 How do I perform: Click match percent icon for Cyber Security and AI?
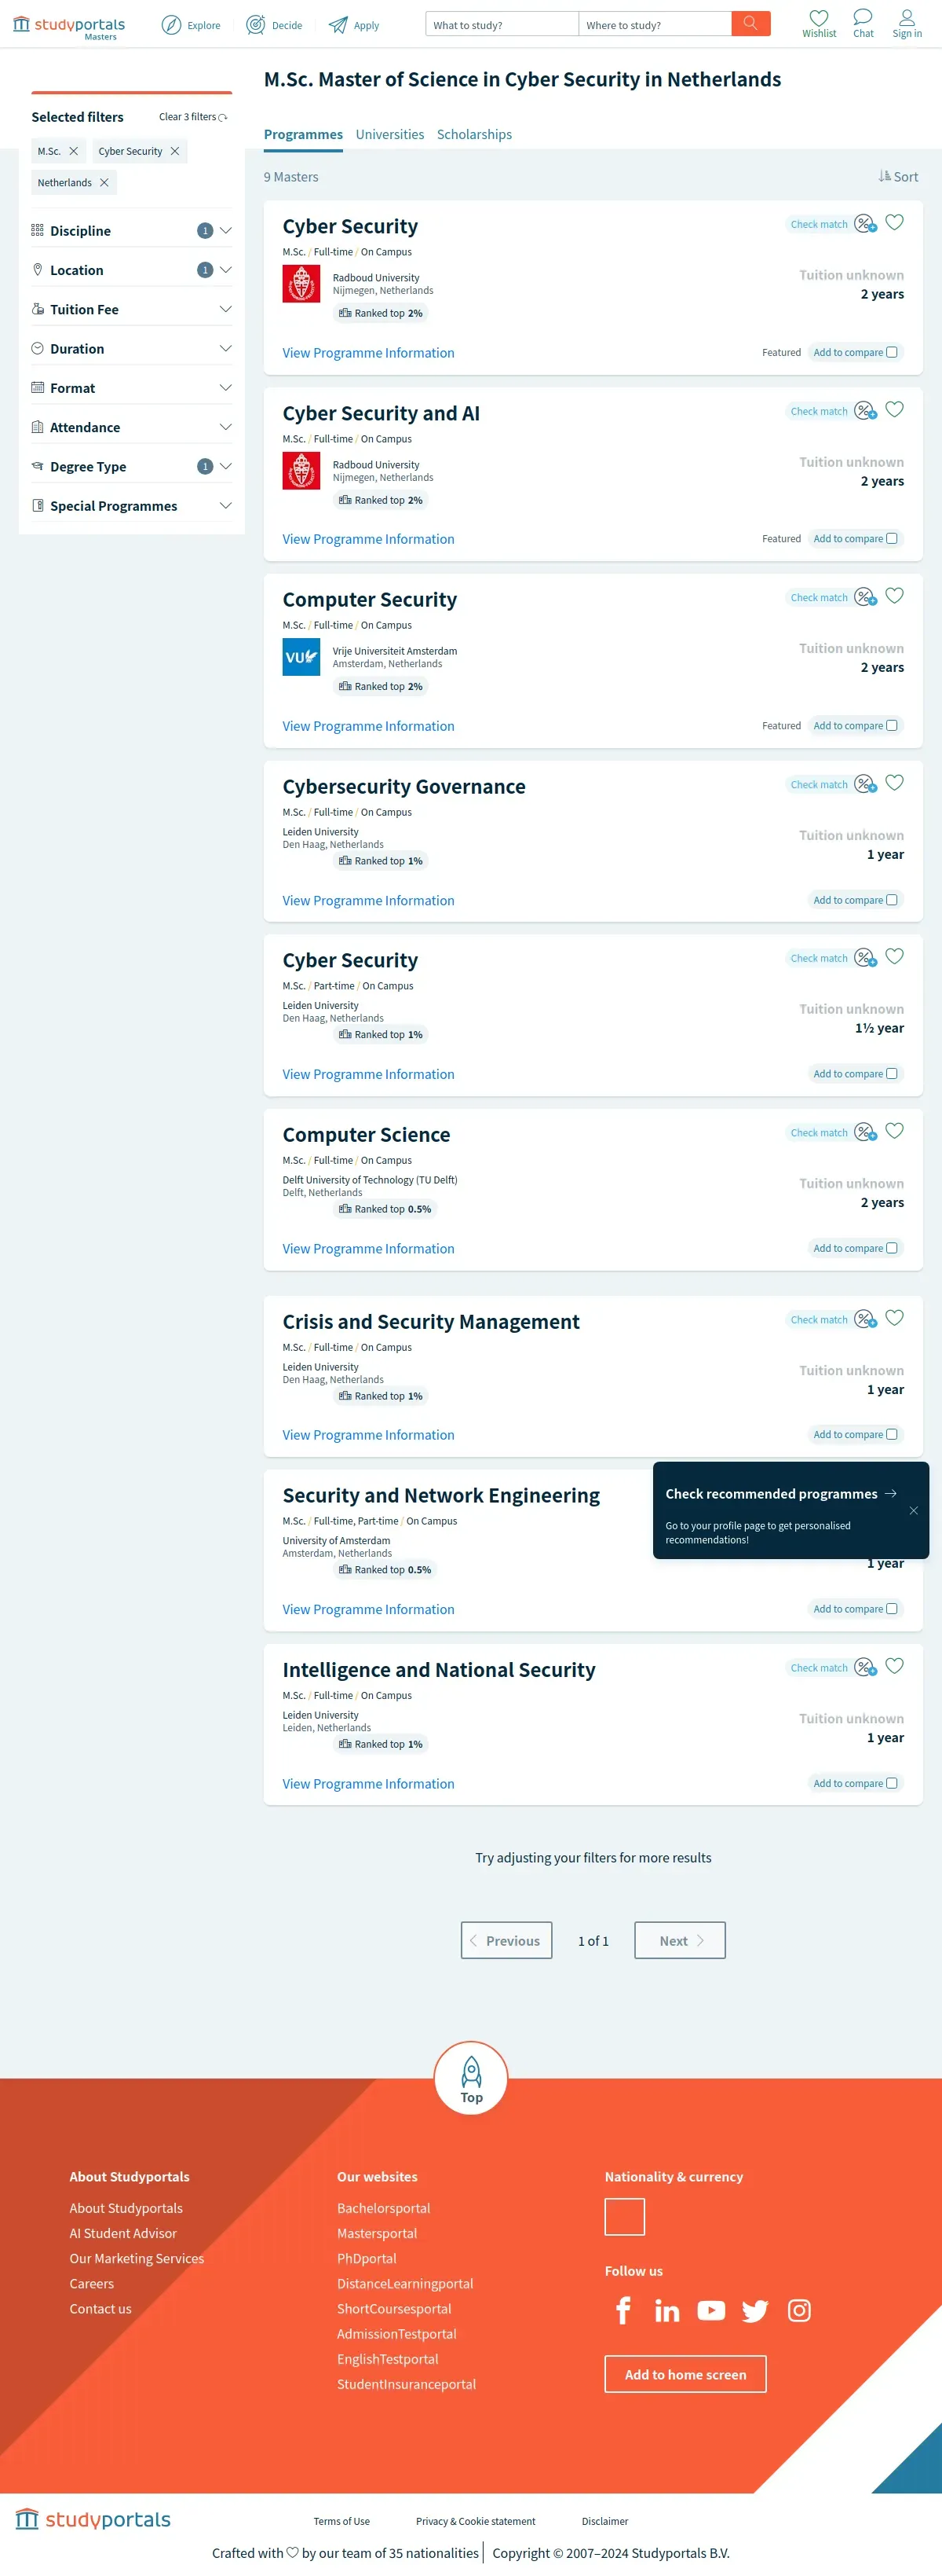point(865,410)
